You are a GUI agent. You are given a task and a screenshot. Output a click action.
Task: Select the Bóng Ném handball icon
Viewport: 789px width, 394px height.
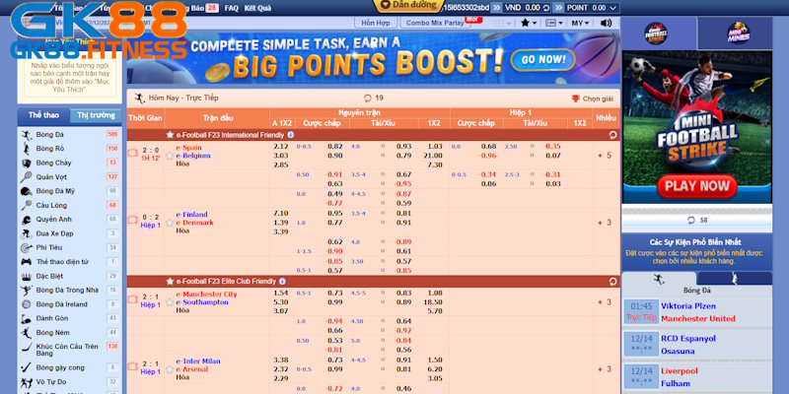tap(27, 332)
